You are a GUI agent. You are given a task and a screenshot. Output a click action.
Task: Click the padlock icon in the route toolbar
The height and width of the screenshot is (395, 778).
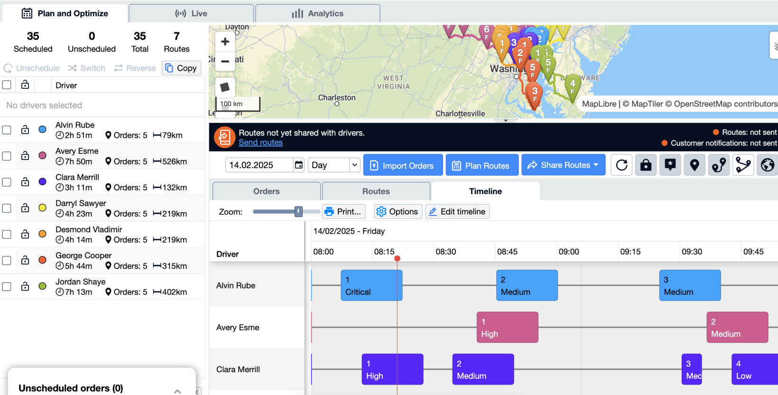pyautogui.click(x=646, y=165)
